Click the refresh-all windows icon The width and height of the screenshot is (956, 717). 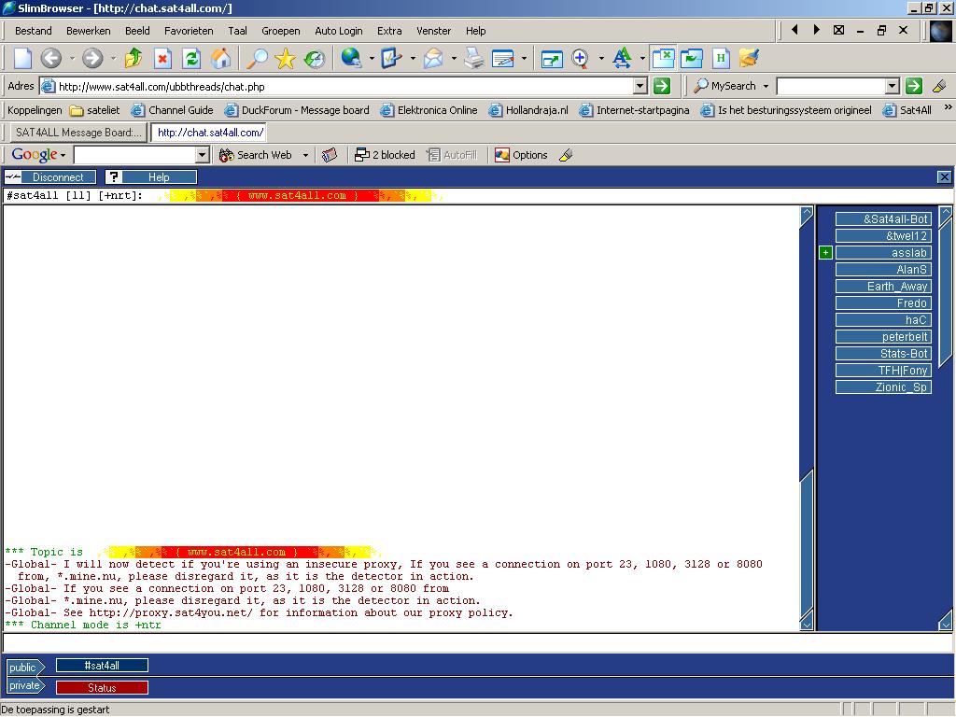692,59
